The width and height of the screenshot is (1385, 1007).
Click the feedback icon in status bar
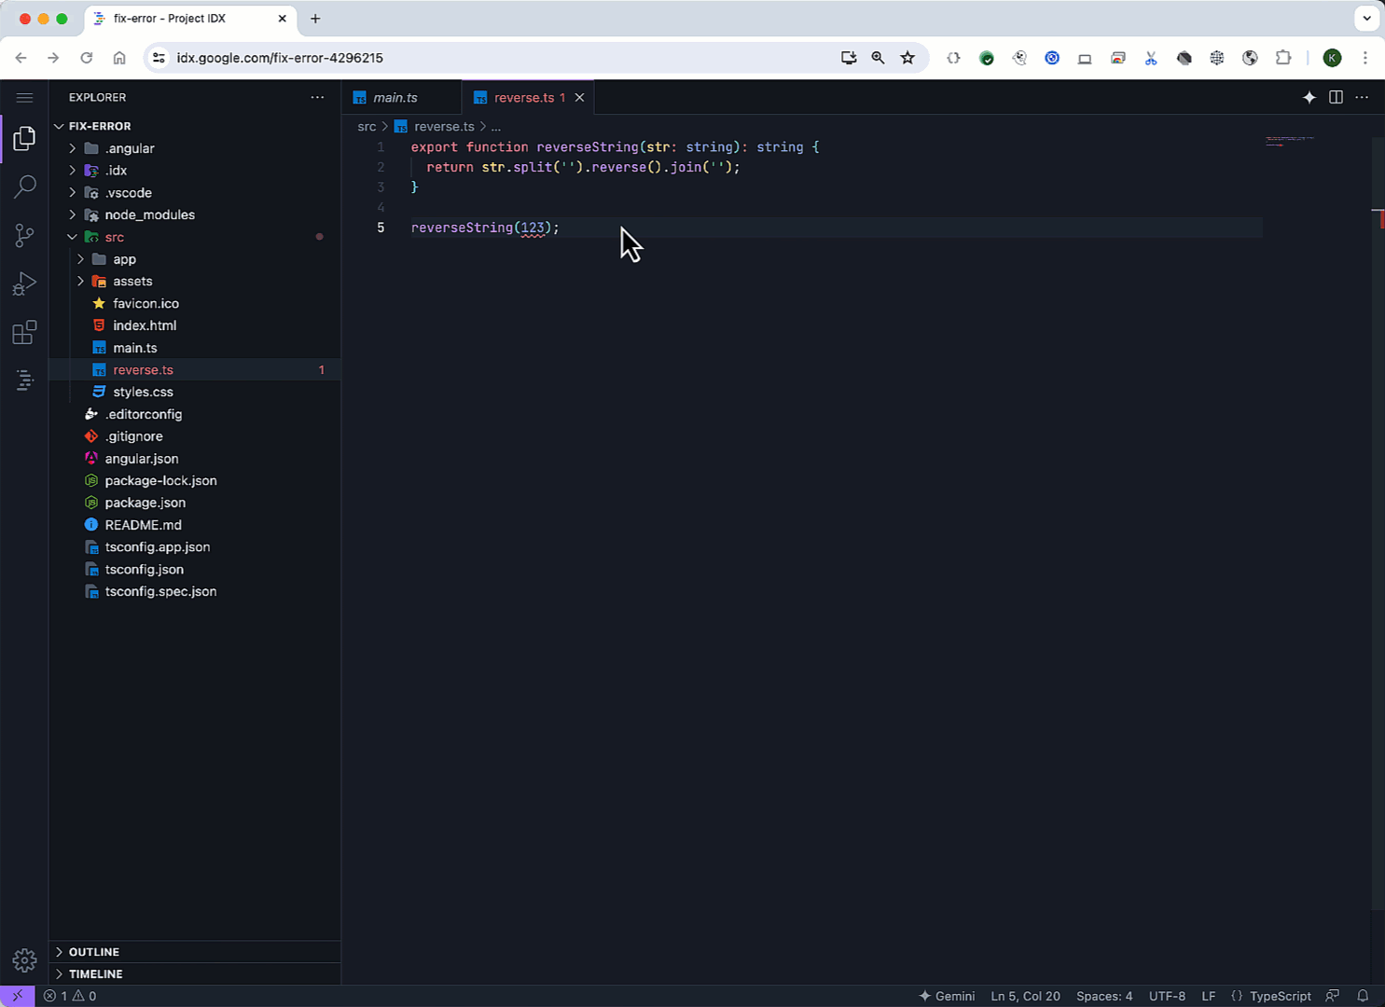(1333, 996)
